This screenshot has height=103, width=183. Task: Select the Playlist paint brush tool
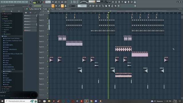click(x=32, y=9)
